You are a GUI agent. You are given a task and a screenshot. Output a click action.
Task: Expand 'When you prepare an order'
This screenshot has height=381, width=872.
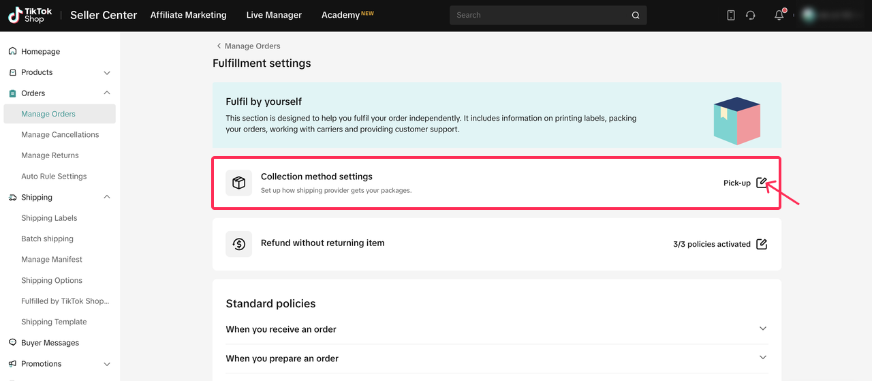coord(762,358)
